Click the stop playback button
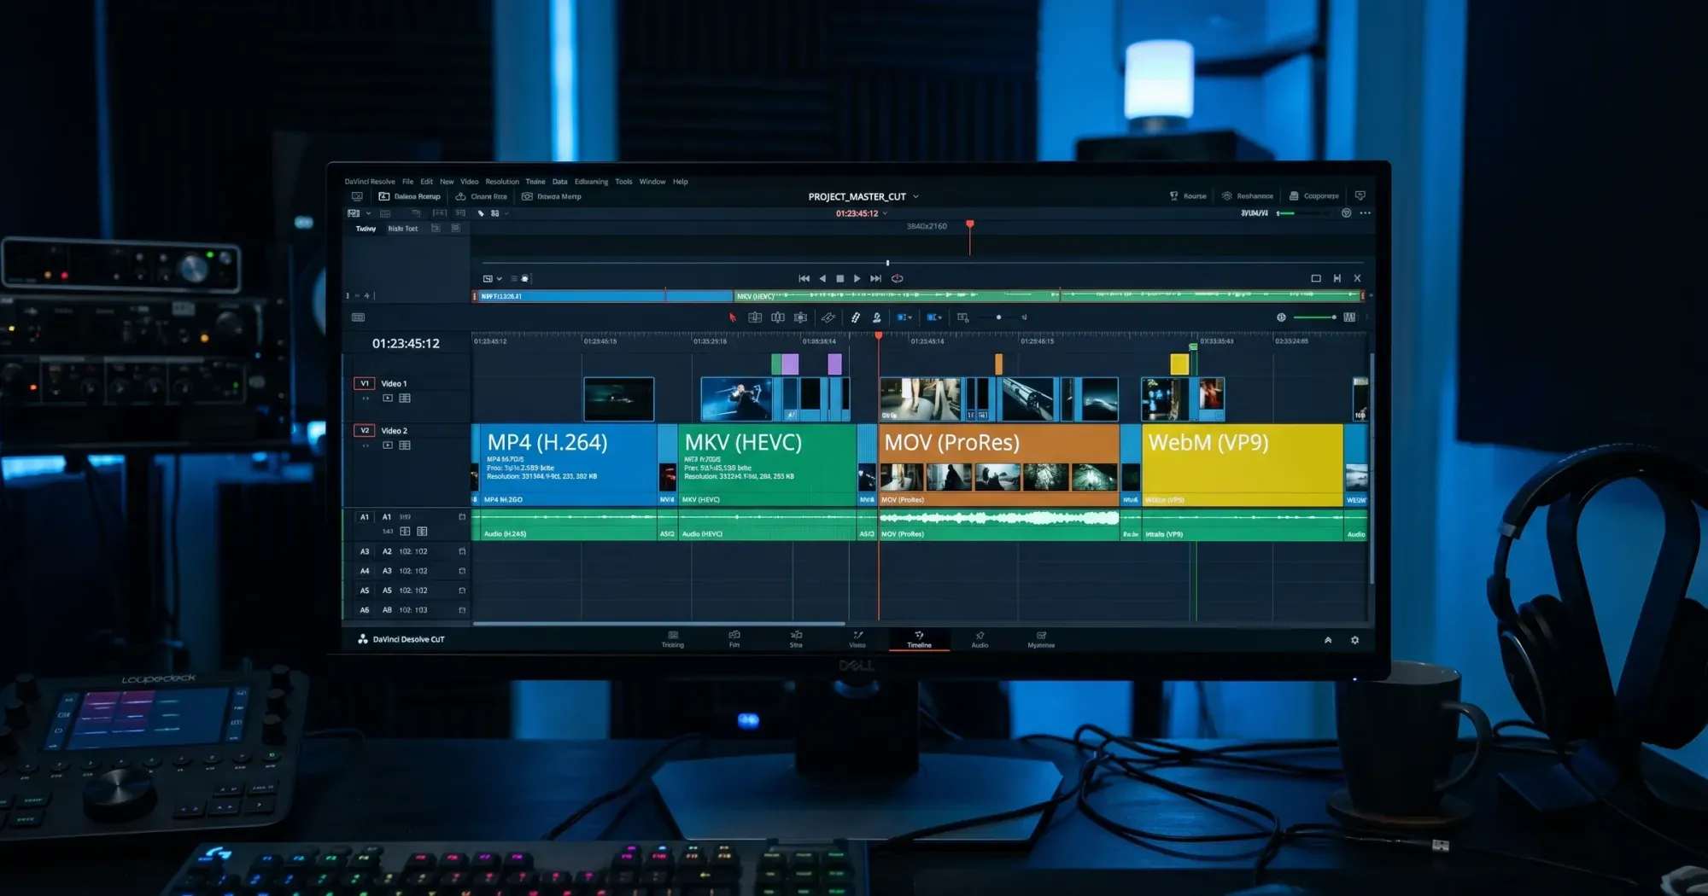Screen dimensions: 1708x896 (839, 278)
